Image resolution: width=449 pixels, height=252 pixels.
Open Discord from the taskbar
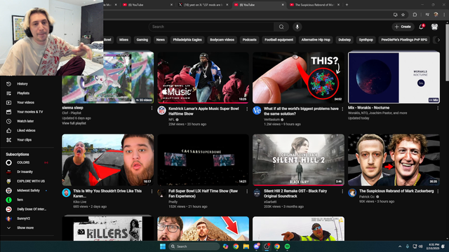click(256, 246)
